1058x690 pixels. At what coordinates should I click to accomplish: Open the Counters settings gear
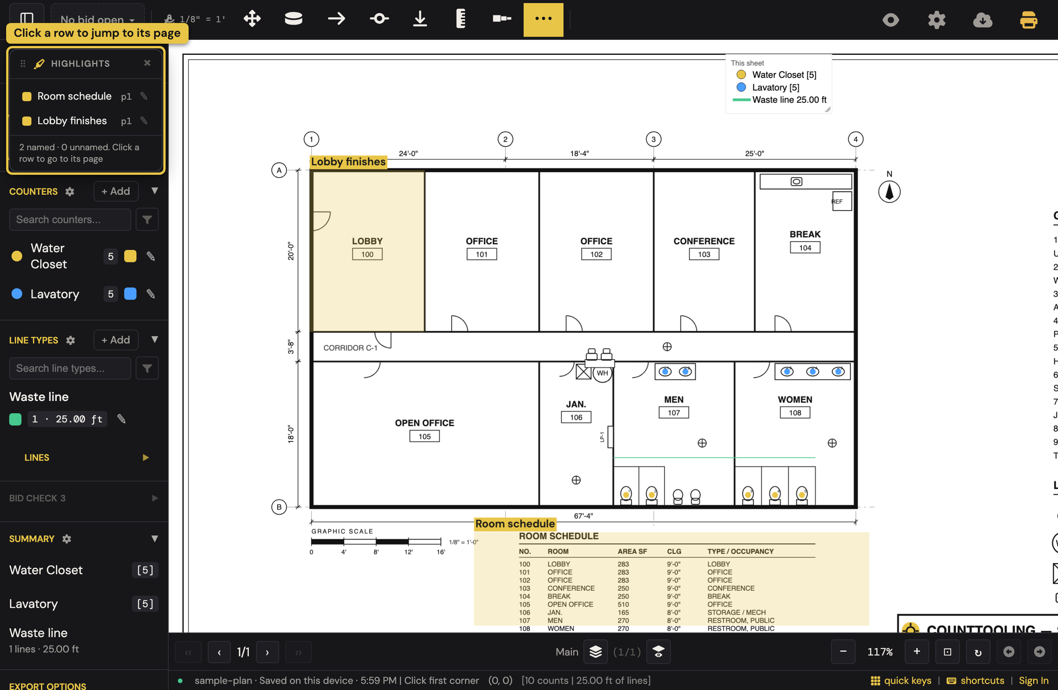click(70, 192)
